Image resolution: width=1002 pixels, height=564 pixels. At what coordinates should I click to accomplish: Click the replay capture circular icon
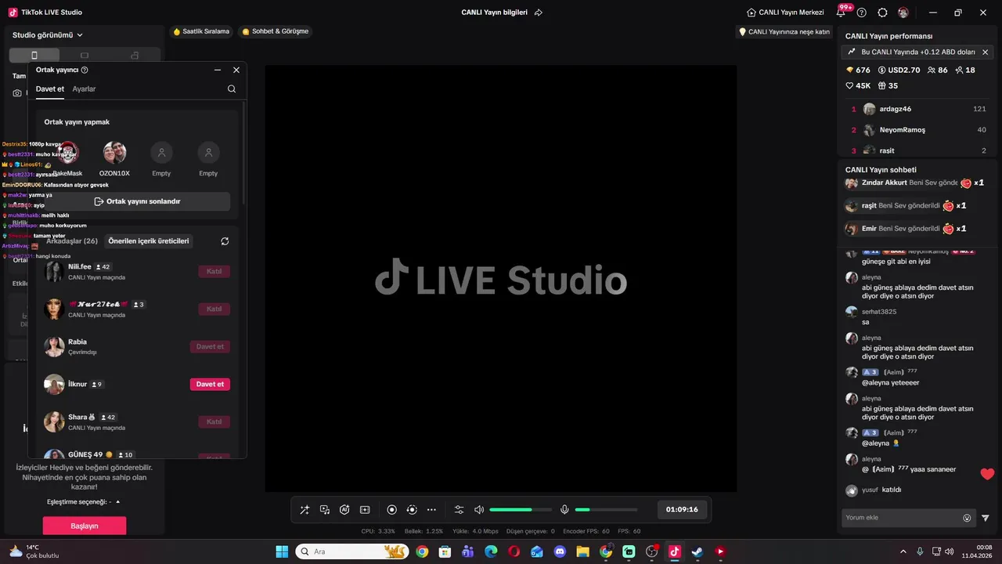pos(412,510)
